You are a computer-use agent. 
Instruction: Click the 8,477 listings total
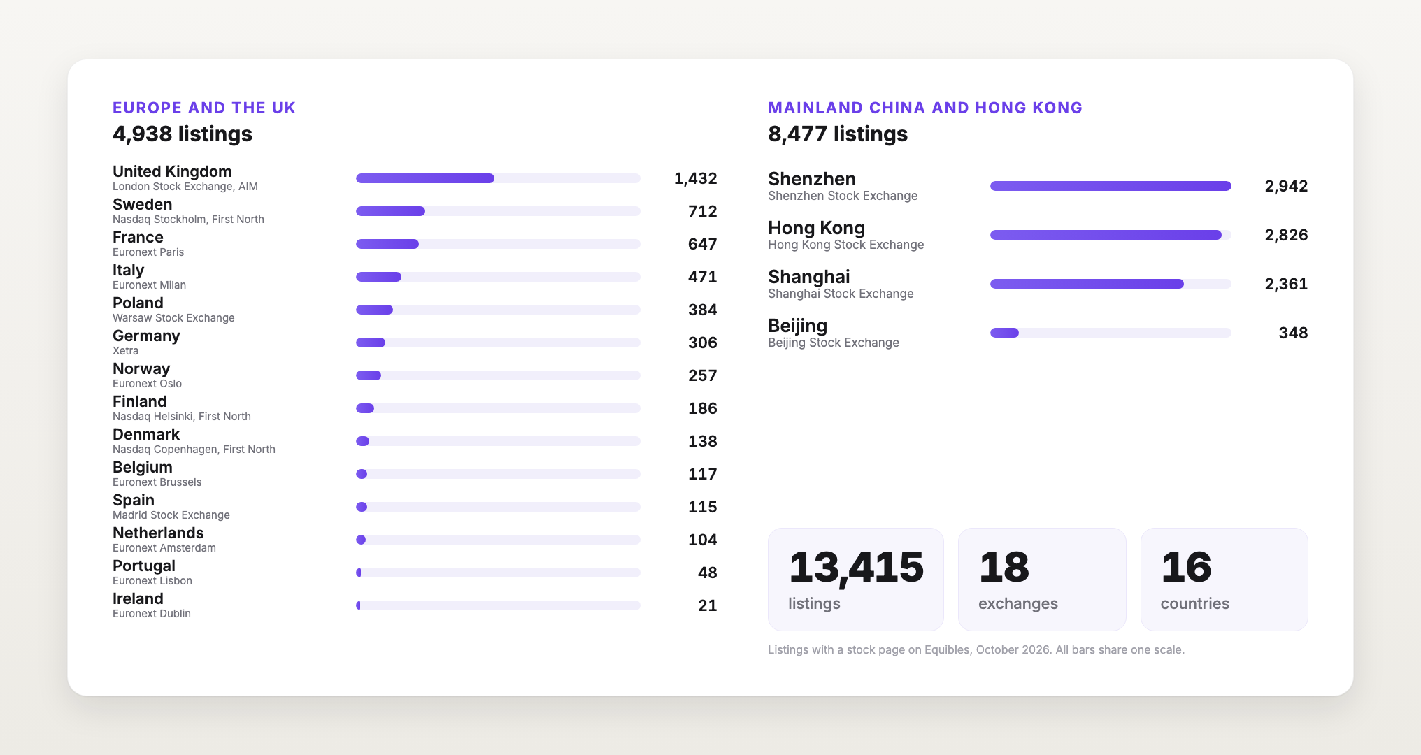(x=838, y=134)
